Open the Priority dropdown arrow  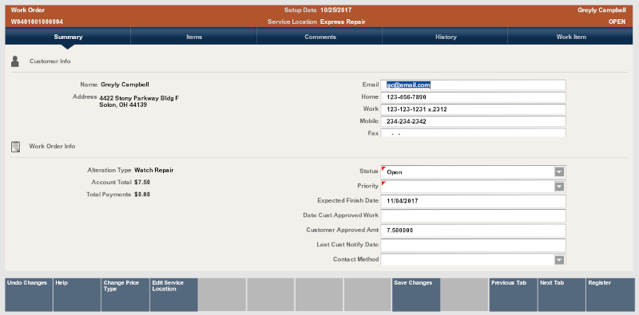(559, 187)
